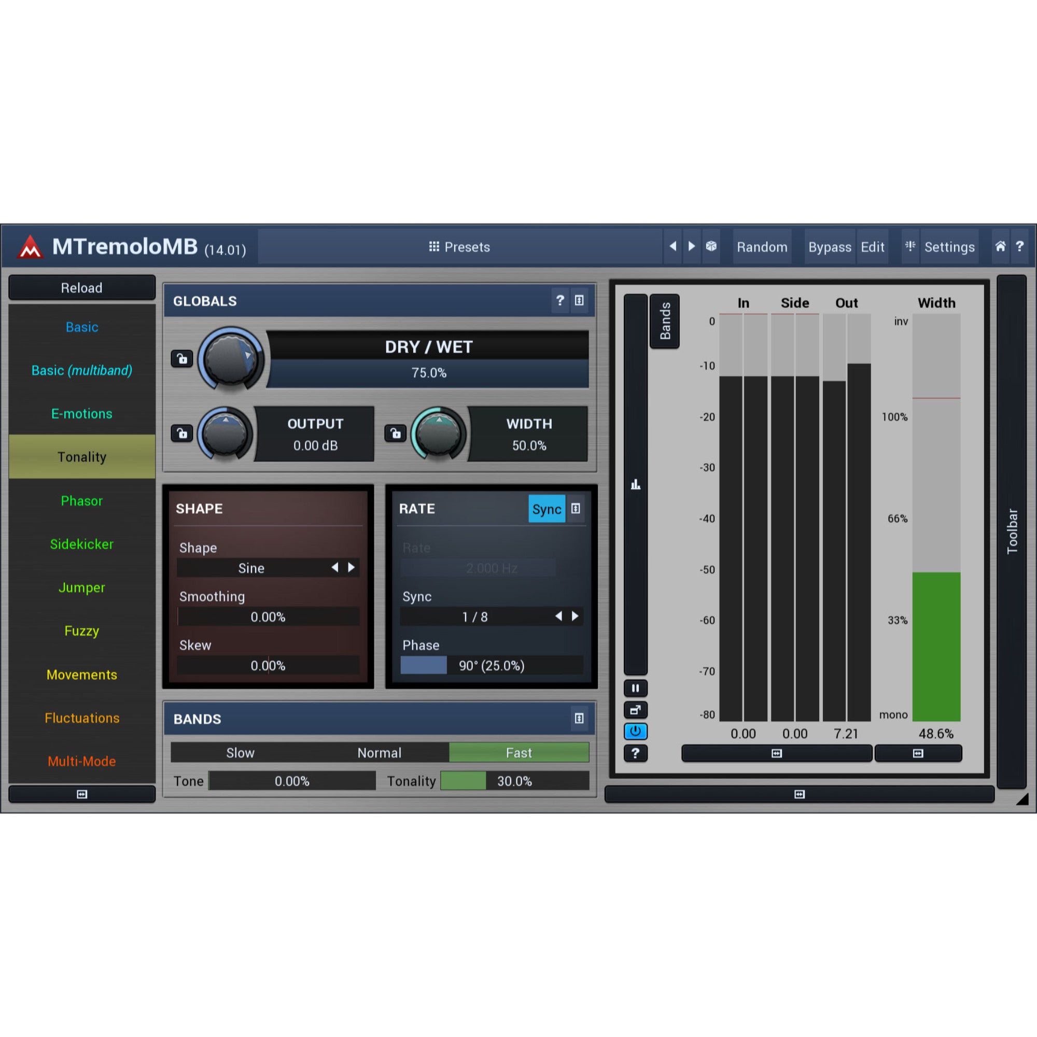The image size is (1037, 1037).
Task: Enable the Sync toggle in the Rate panel
Action: [x=546, y=509]
